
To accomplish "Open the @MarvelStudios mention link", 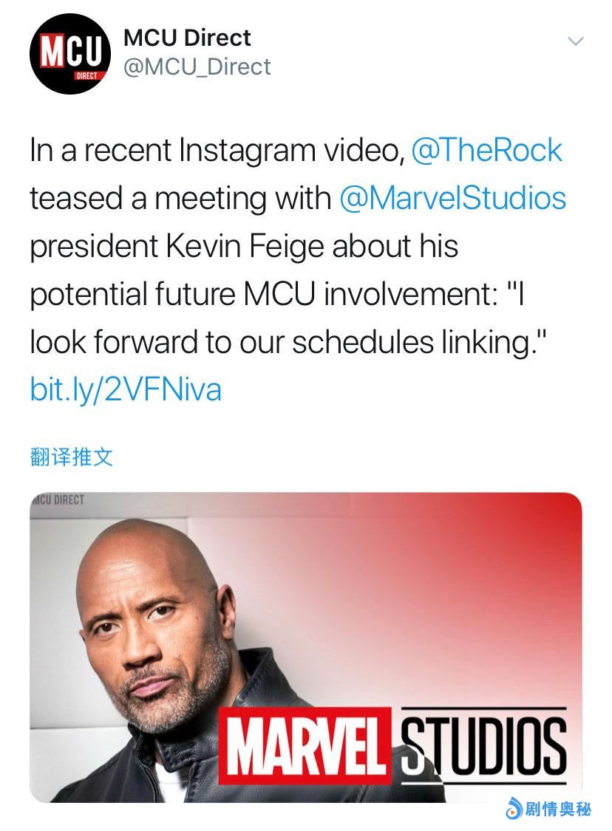I will 452,198.
